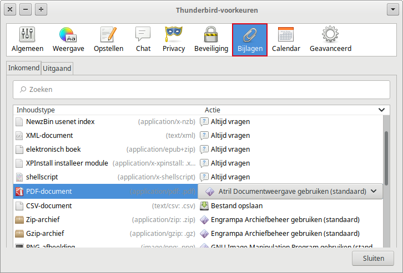
Task: Close the Thunderbird-voorkeuren window
Action: (10, 10)
